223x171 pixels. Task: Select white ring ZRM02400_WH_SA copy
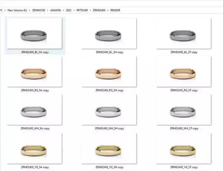click(35, 110)
